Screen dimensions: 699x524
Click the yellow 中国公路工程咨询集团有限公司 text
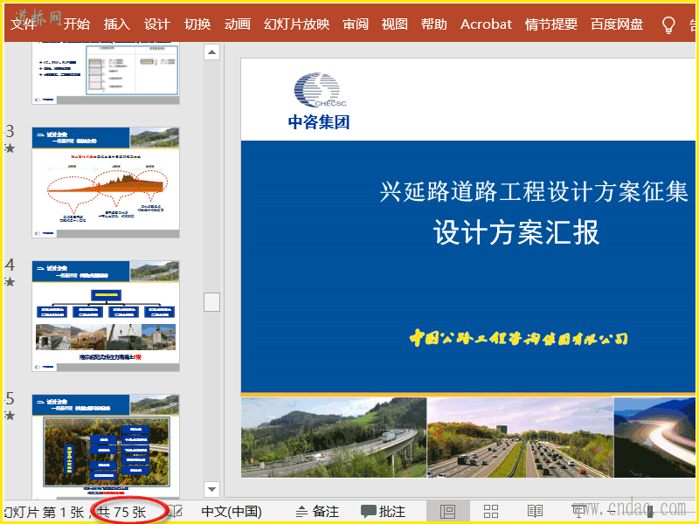[518, 338]
